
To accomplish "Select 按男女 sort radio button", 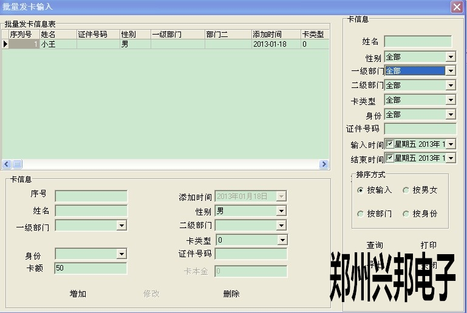I will click(x=406, y=190).
